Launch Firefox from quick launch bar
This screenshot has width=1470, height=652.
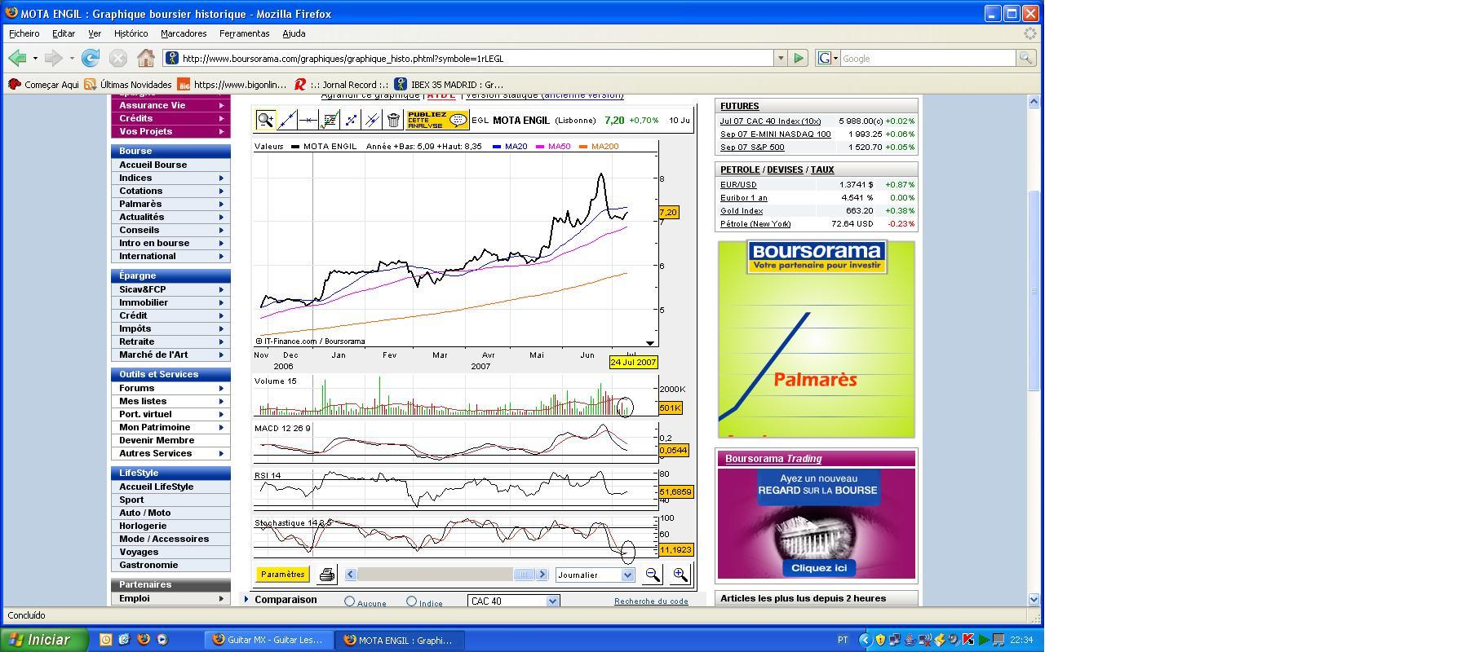click(x=144, y=640)
